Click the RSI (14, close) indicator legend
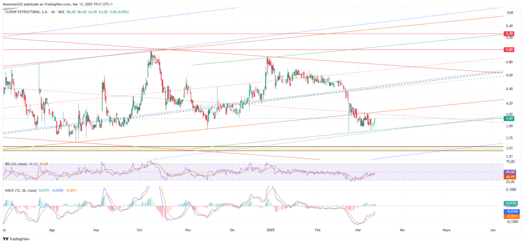The image size is (524, 244). [16, 164]
